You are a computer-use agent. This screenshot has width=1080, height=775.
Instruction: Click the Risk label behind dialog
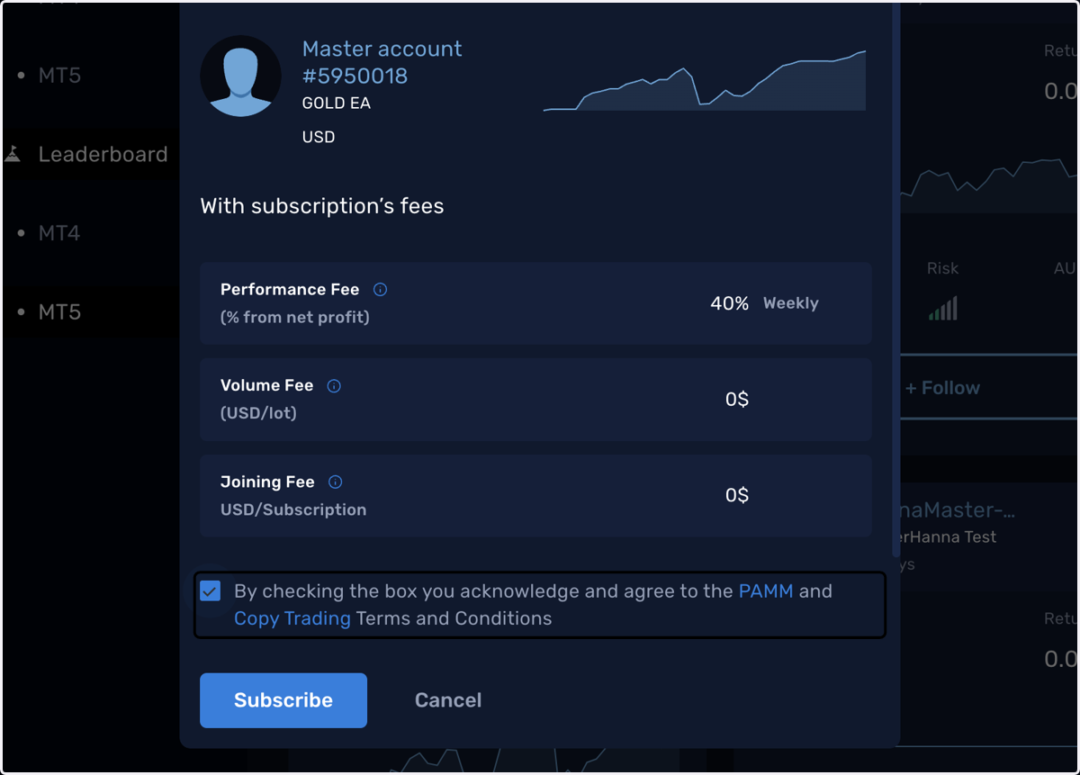point(943,268)
